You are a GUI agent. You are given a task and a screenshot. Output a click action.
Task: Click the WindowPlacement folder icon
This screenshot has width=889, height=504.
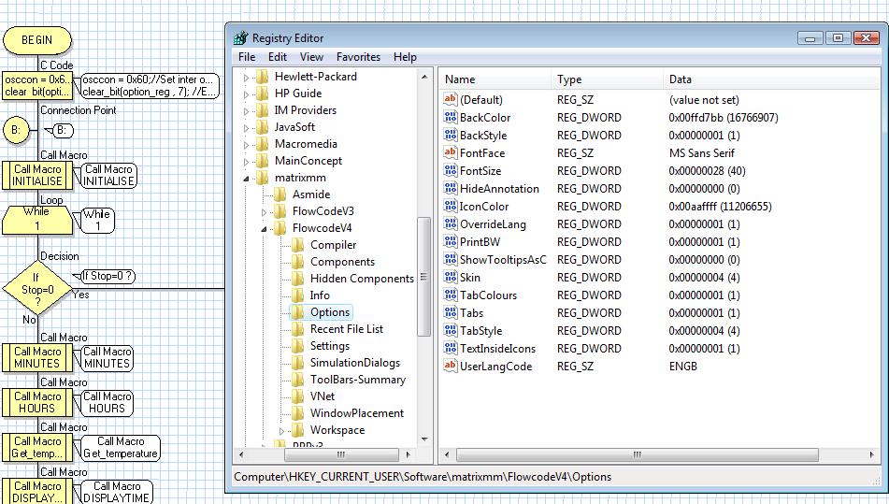tap(298, 413)
